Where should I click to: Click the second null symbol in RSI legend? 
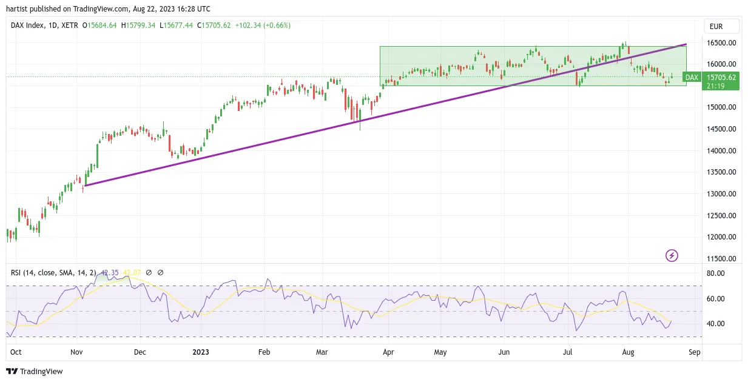[x=160, y=273]
